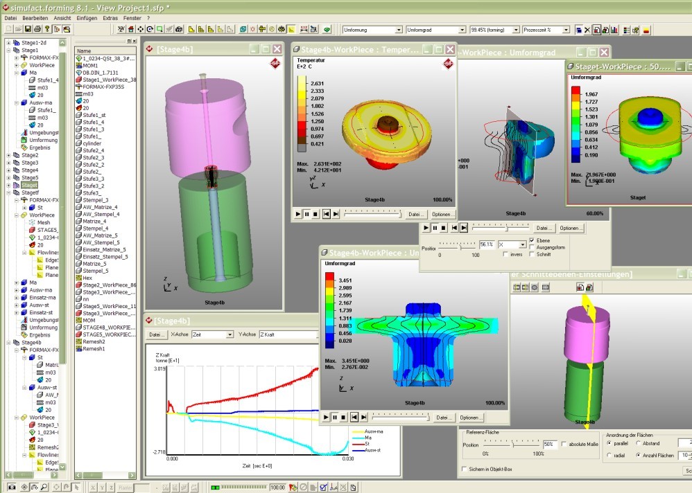Enable the Ausgangsform checkbox

pos(531,247)
